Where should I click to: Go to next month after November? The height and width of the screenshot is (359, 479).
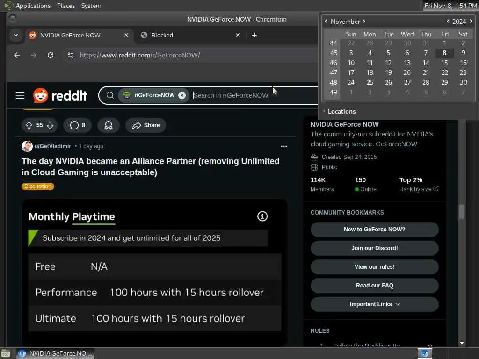pyautogui.click(x=364, y=21)
